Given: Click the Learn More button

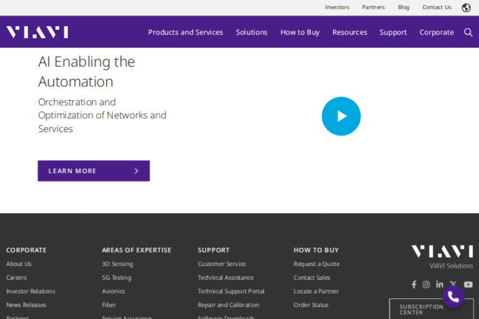Looking at the screenshot, I should pyautogui.click(x=94, y=171).
